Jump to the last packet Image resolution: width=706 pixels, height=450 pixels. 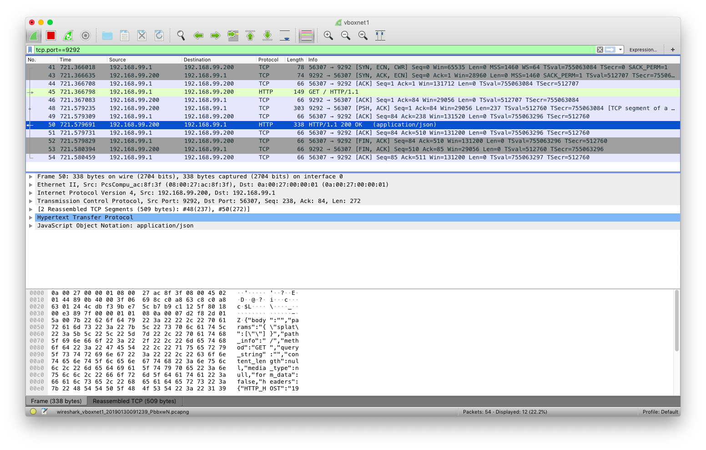coord(267,35)
